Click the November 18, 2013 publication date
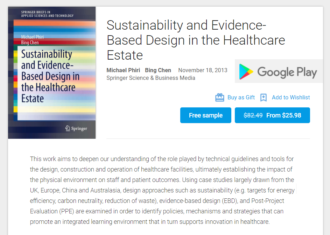The width and height of the screenshot is (330, 235). click(203, 70)
